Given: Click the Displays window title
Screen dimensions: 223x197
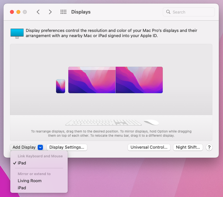Looking at the screenshot, I should click(x=81, y=12).
